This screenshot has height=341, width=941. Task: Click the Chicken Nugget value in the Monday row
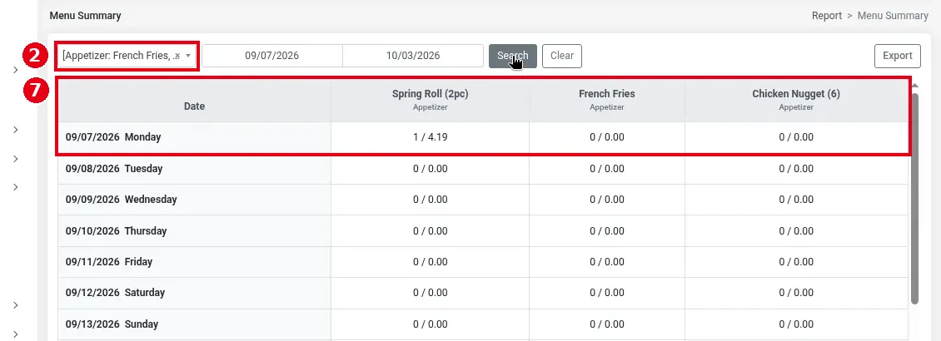coord(796,137)
